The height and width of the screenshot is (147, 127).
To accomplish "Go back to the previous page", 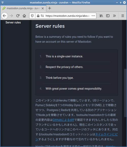I will pos(5,16).
